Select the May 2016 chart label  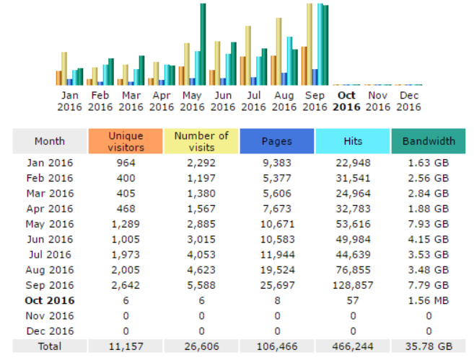click(x=192, y=101)
